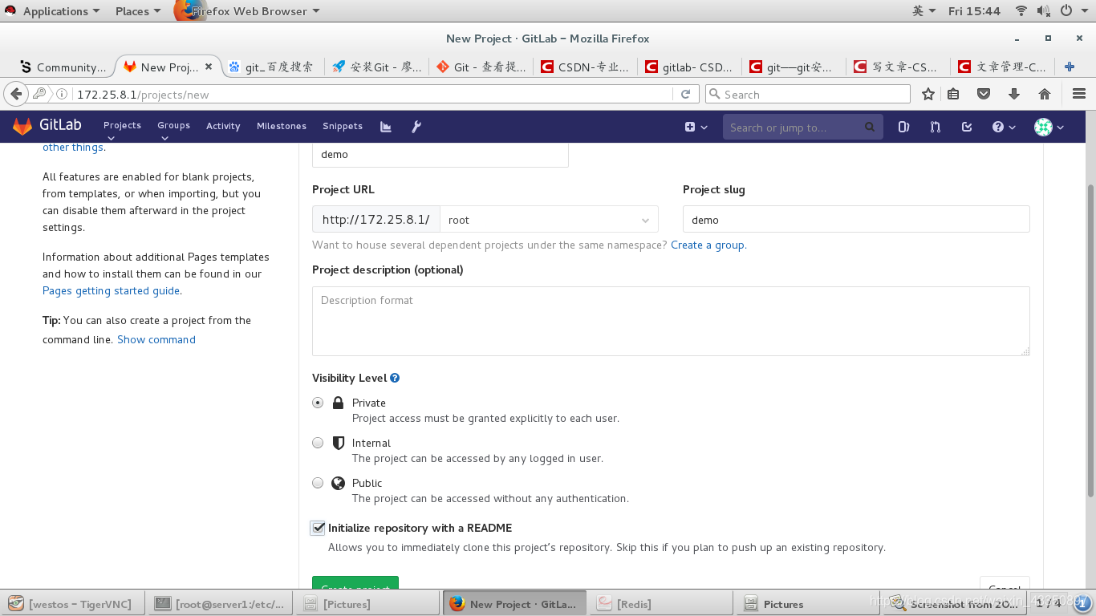Image resolution: width=1096 pixels, height=616 pixels.
Task: Select the Private visibility radio button
Action: coord(318,403)
